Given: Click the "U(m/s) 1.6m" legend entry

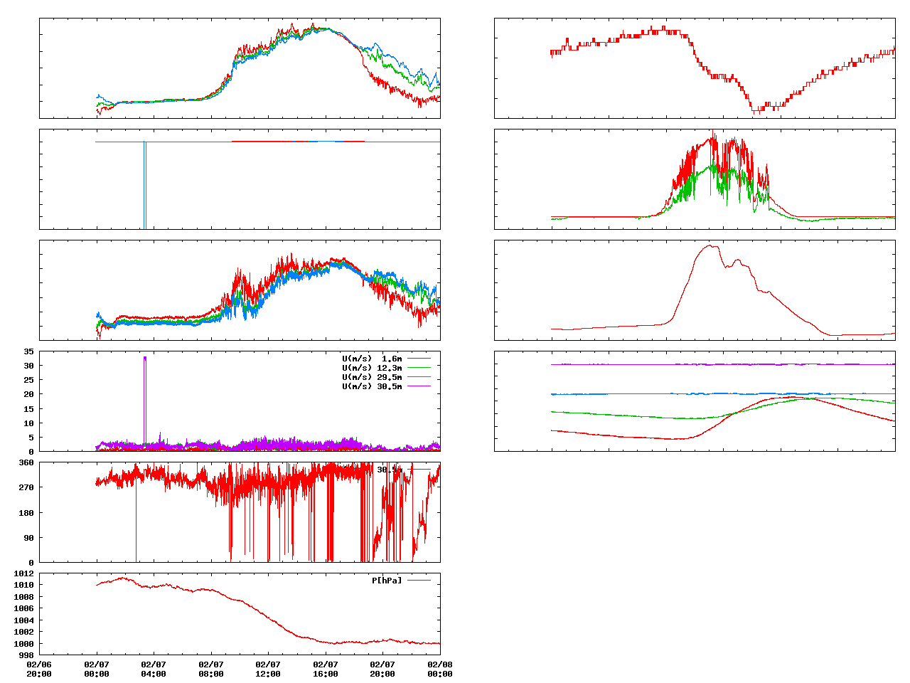Looking at the screenshot, I should pos(372,359).
